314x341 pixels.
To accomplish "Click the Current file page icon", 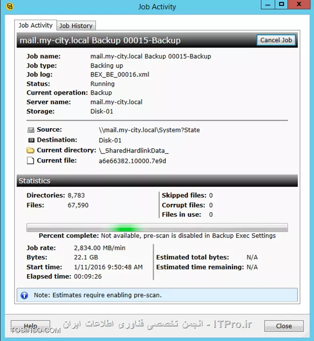I will (31, 160).
